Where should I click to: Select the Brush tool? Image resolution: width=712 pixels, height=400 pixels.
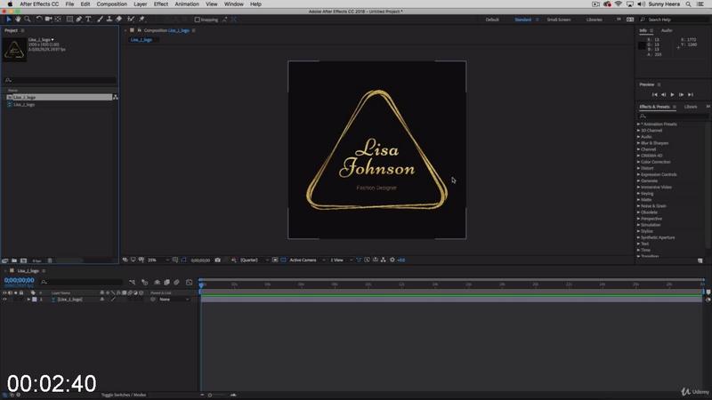point(100,19)
